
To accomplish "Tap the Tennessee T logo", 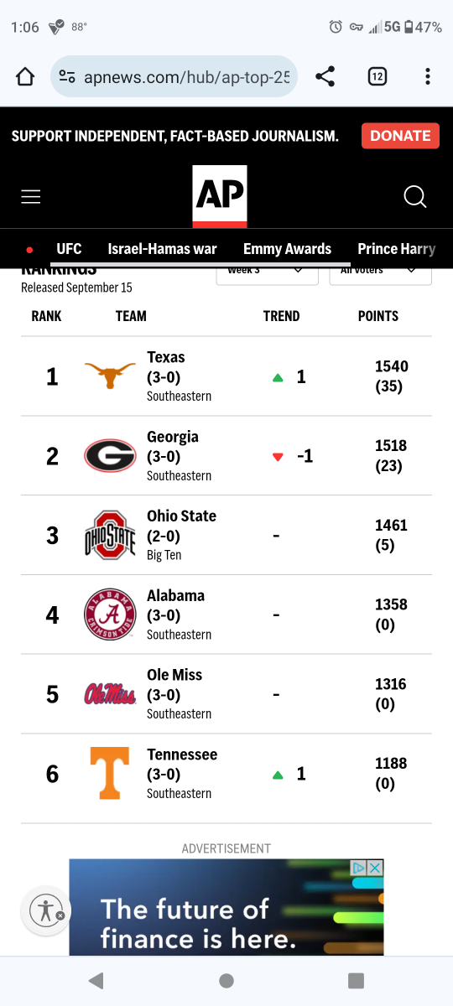I will click(110, 773).
